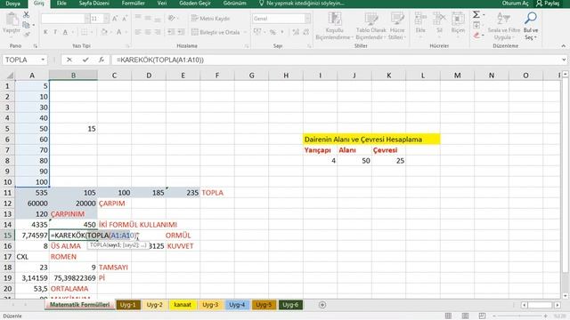Click the Font Color A icon
Image resolution: width=570 pixels, height=320 pixels.
(x=118, y=32)
